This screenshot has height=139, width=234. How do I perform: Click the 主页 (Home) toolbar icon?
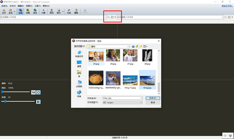[x=4, y=11]
